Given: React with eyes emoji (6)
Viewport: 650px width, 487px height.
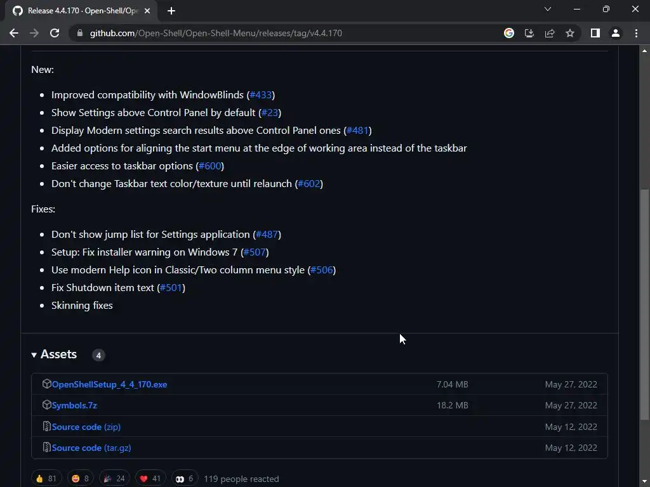Looking at the screenshot, I should [185, 479].
